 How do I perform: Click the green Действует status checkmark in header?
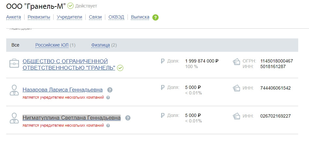(70, 6)
